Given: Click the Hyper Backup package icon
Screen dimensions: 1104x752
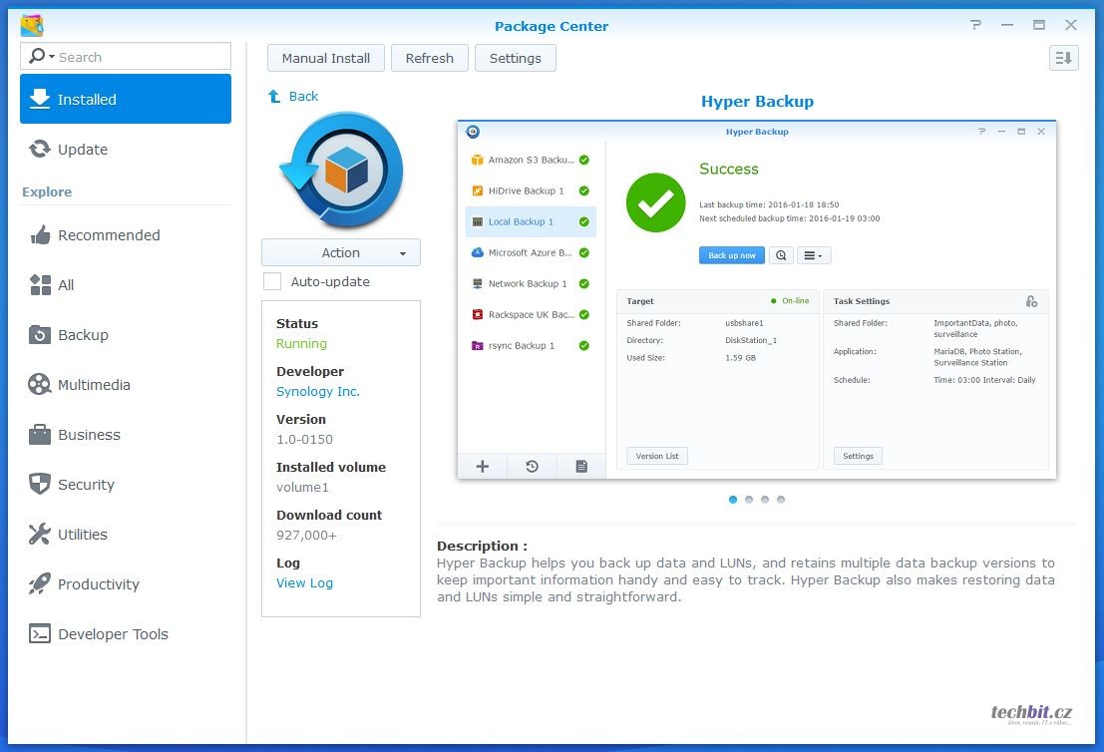Looking at the screenshot, I should pos(341,172).
